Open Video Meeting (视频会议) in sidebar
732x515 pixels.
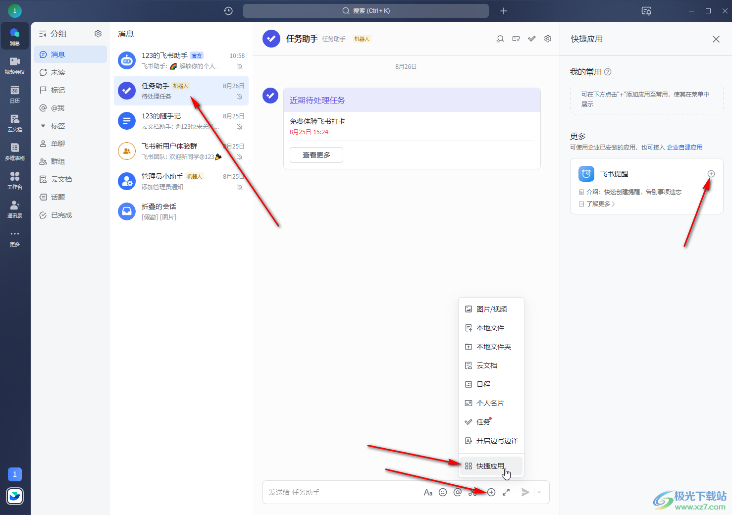pos(15,65)
